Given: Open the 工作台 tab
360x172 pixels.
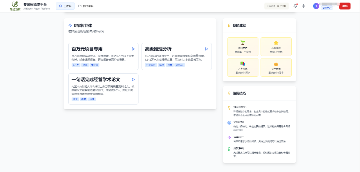Looking at the screenshot, I should (x=65, y=6).
